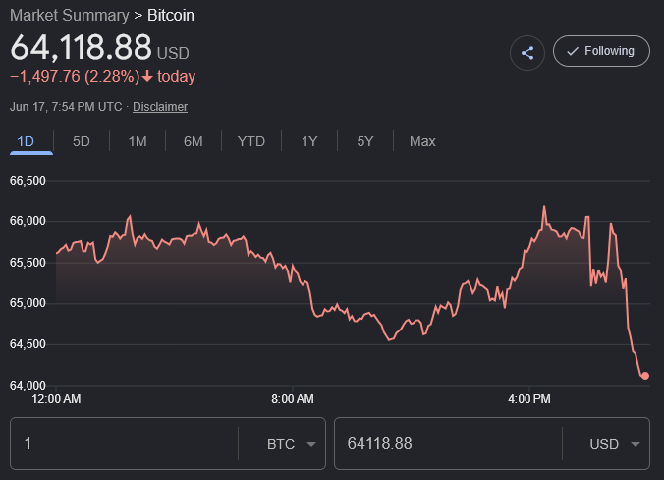The height and width of the screenshot is (480, 664).
Task: Click the 66,000 y-axis label
Action: tap(28, 221)
